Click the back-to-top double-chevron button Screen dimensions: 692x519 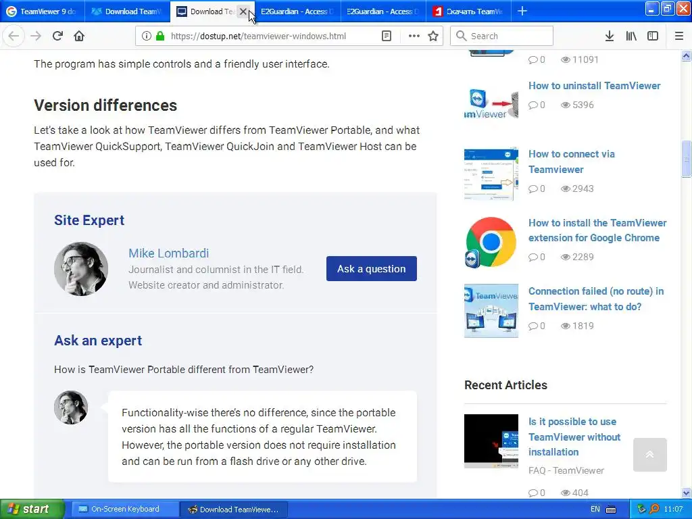[x=649, y=455]
